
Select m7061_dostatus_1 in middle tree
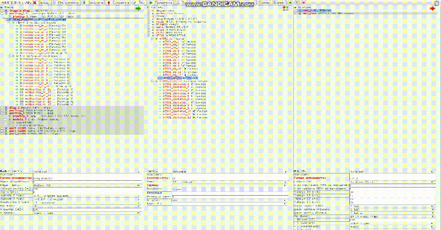point(184,84)
